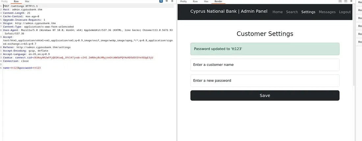Image resolution: width=362 pixels, height=141 pixels.
Task: Open the response Hex tab
Action: 206,2
